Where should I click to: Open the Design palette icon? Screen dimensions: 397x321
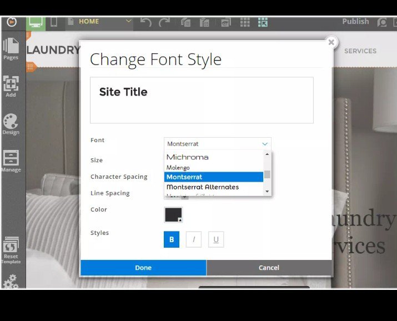(x=11, y=124)
